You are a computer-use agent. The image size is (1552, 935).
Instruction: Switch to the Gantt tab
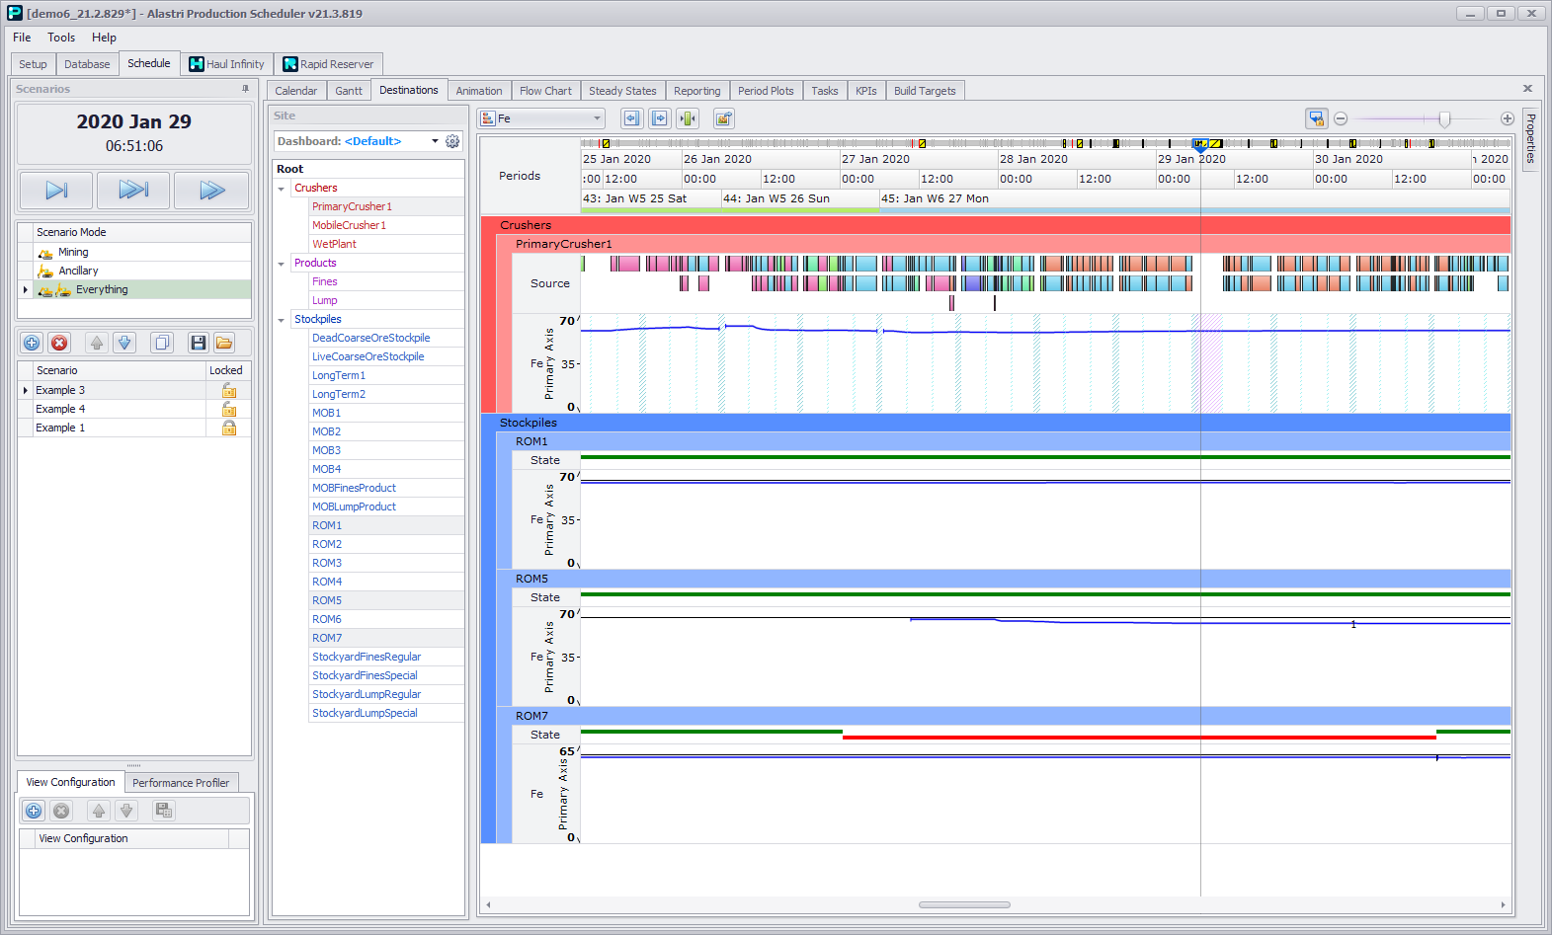pos(349,91)
